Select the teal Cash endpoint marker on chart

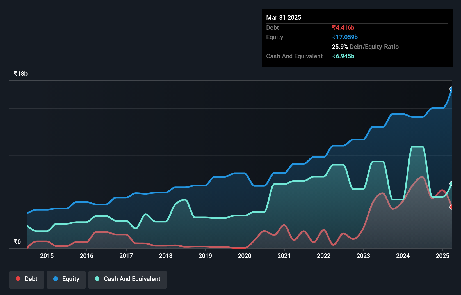pyautogui.click(x=451, y=184)
